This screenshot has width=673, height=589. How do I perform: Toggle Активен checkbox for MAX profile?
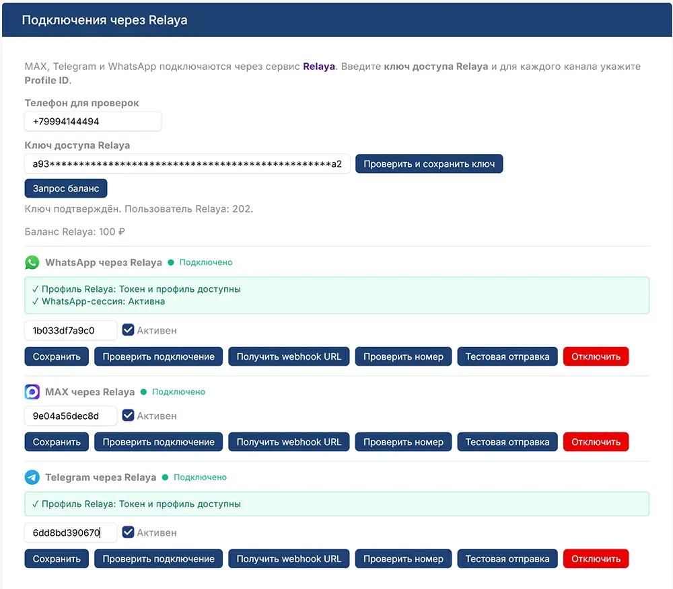pos(128,415)
